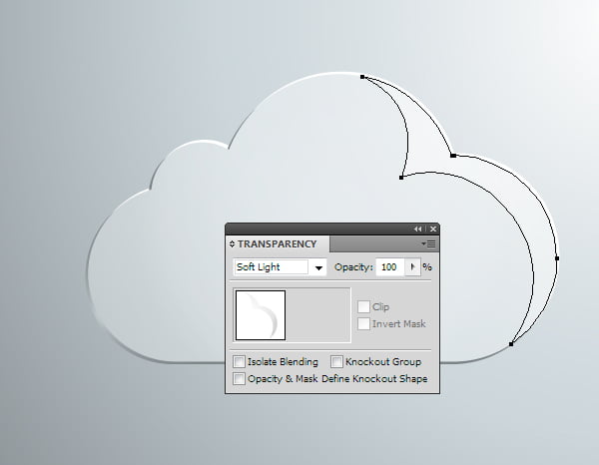The height and width of the screenshot is (465, 599).
Task: Open the Soft Light blending mode dropdown
Action: pyautogui.click(x=280, y=266)
